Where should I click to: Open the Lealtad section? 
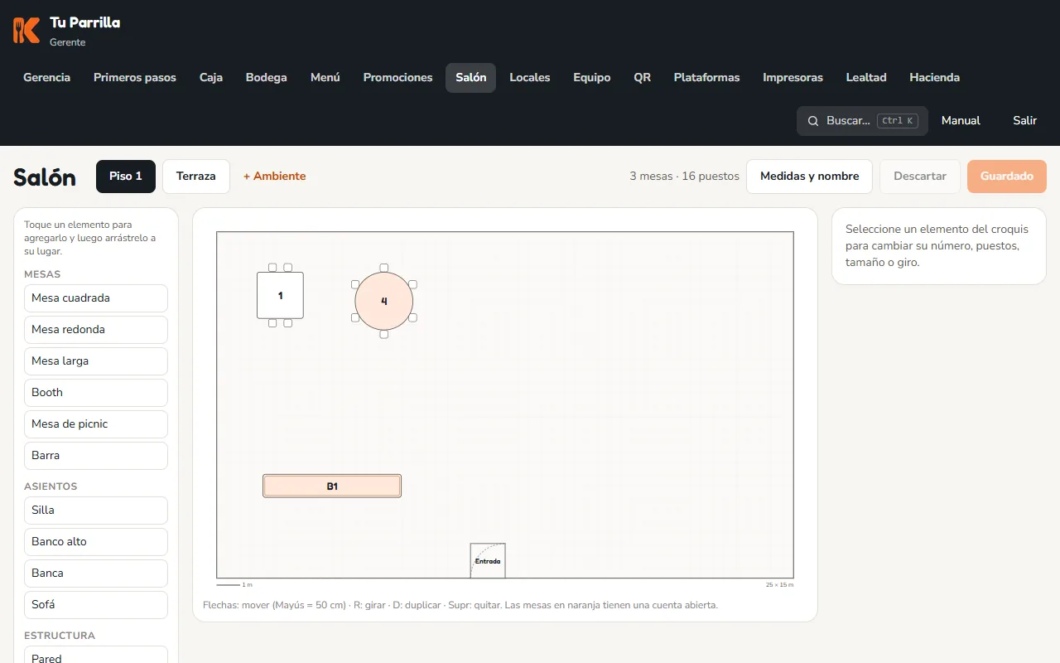point(866,78)
